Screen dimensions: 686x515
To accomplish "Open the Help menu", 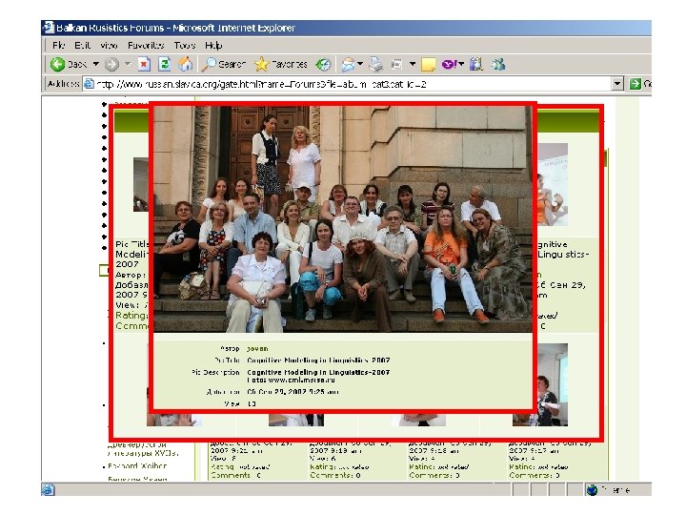I will [213, 45].
